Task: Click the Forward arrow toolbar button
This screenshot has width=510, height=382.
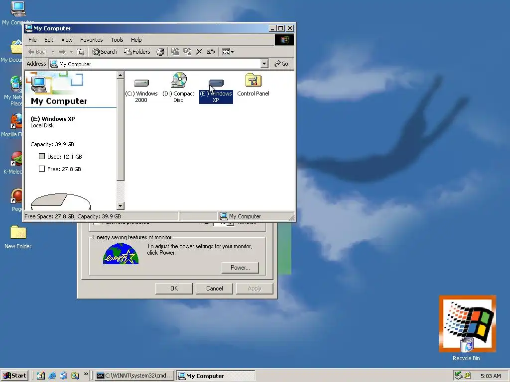Action: pos(62,52)
